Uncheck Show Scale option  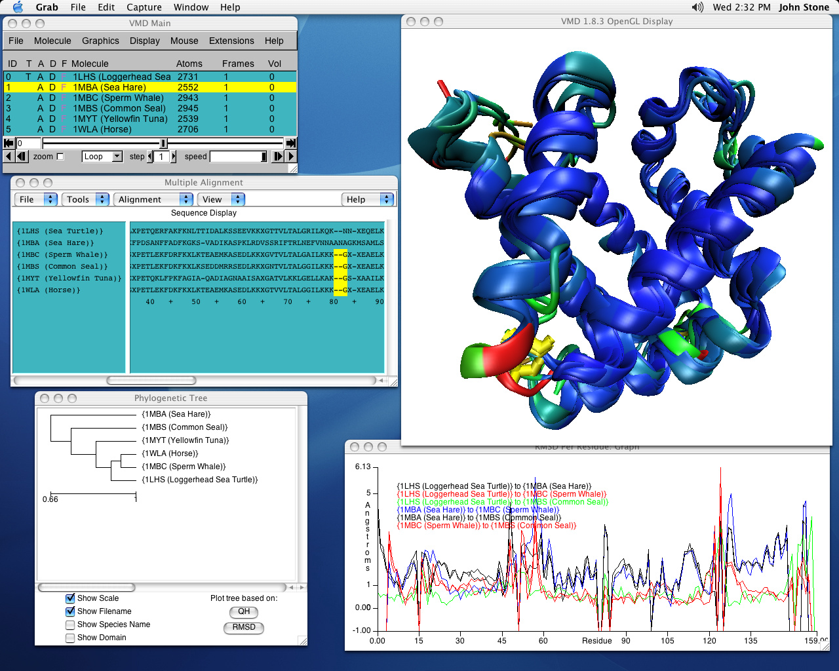coord(70,598)
